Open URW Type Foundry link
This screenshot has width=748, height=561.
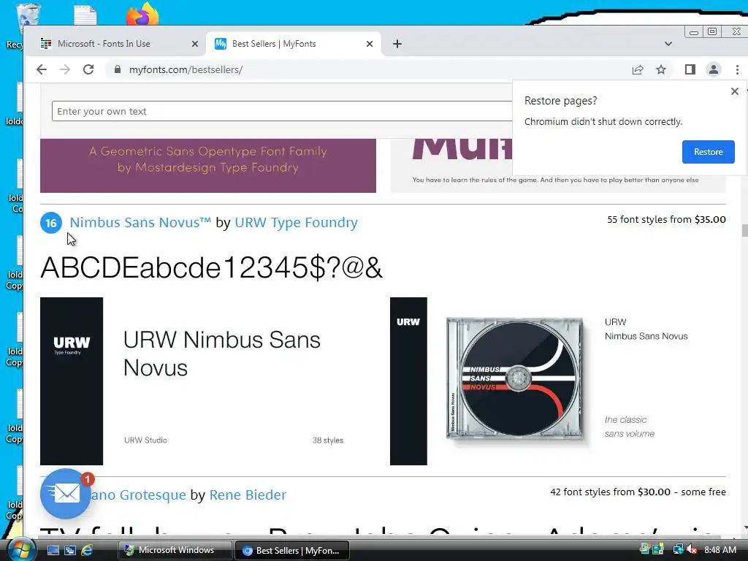click(297, 222)
